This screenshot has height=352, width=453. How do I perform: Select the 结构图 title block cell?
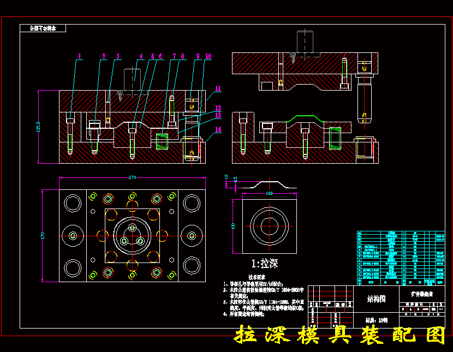pyautogui.click(x=377, y=299)
